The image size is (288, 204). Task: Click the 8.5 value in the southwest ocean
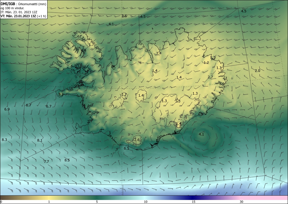coord(67,160)
